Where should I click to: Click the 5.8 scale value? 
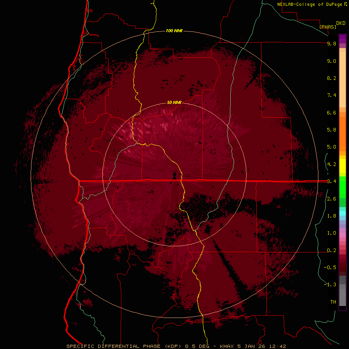[332, 130]
